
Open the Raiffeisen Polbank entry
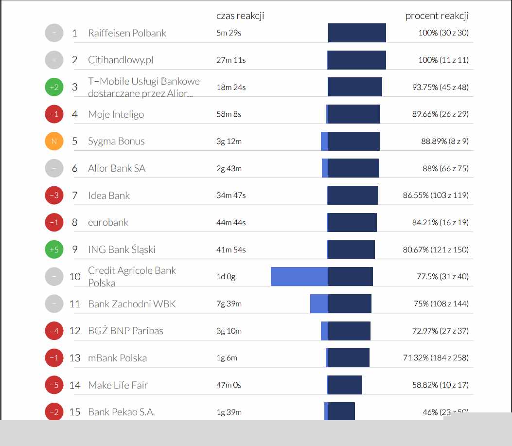click(x=127, y=33)
